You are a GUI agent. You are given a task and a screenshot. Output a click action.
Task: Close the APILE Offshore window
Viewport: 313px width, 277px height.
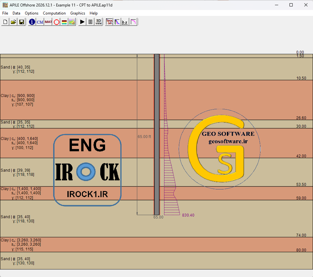coord(306,5)
